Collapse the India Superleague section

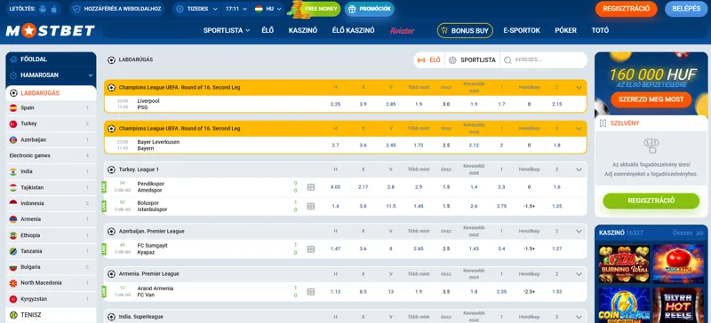[579, 317]
